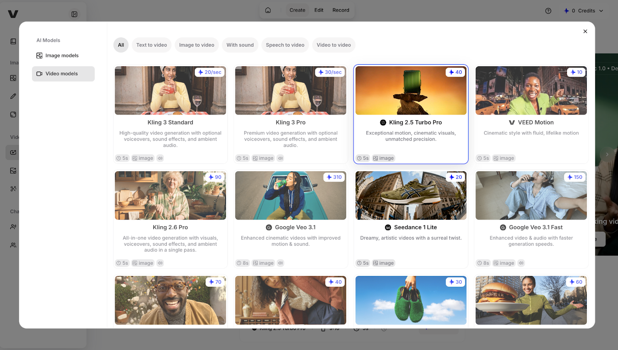Close the AI Models dialog
618x350 pixels.
(585, 32)
